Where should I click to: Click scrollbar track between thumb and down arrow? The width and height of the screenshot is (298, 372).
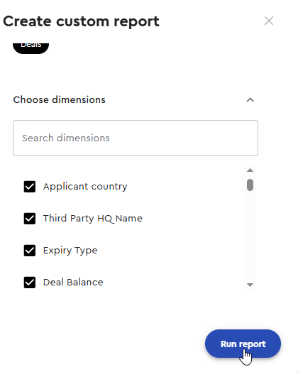pyautogui.click(x=250, y=236)
